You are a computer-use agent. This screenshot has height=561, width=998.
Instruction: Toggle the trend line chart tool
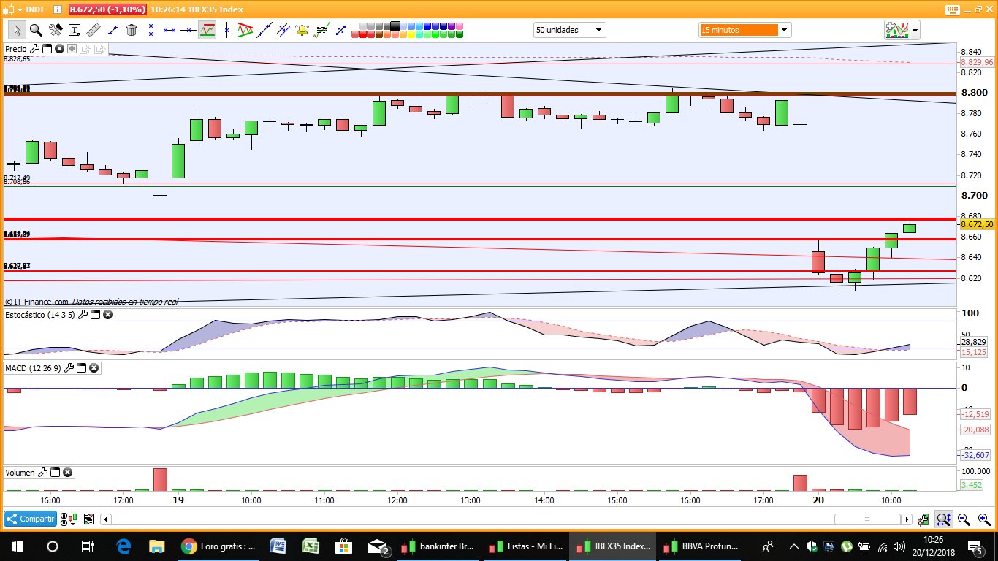pos(207,30)
